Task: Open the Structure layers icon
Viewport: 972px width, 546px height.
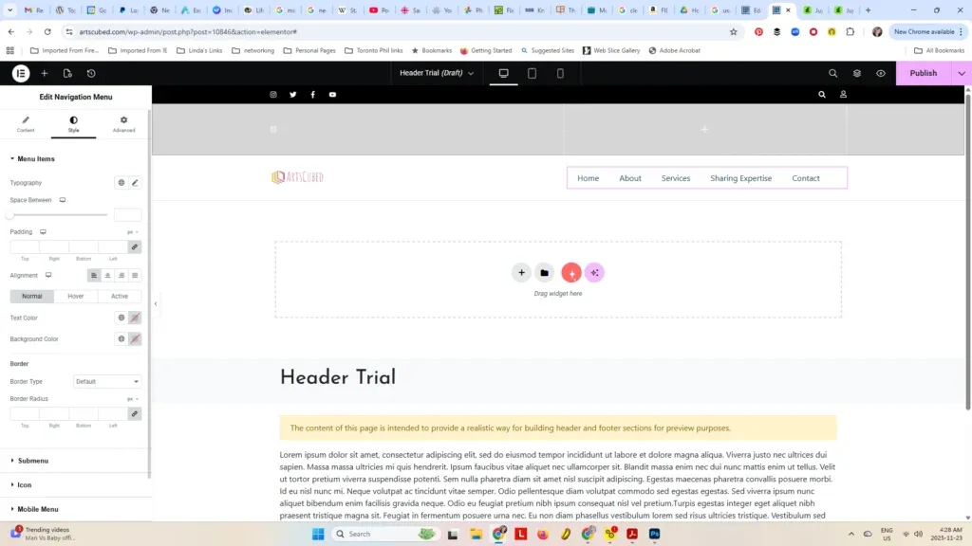Action: pyautogui.click(x=857, y=73)
